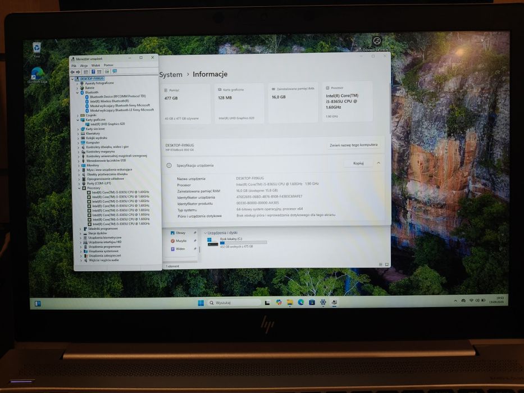
Task: Open File Explorer from the taskbar
Action: 290,303
